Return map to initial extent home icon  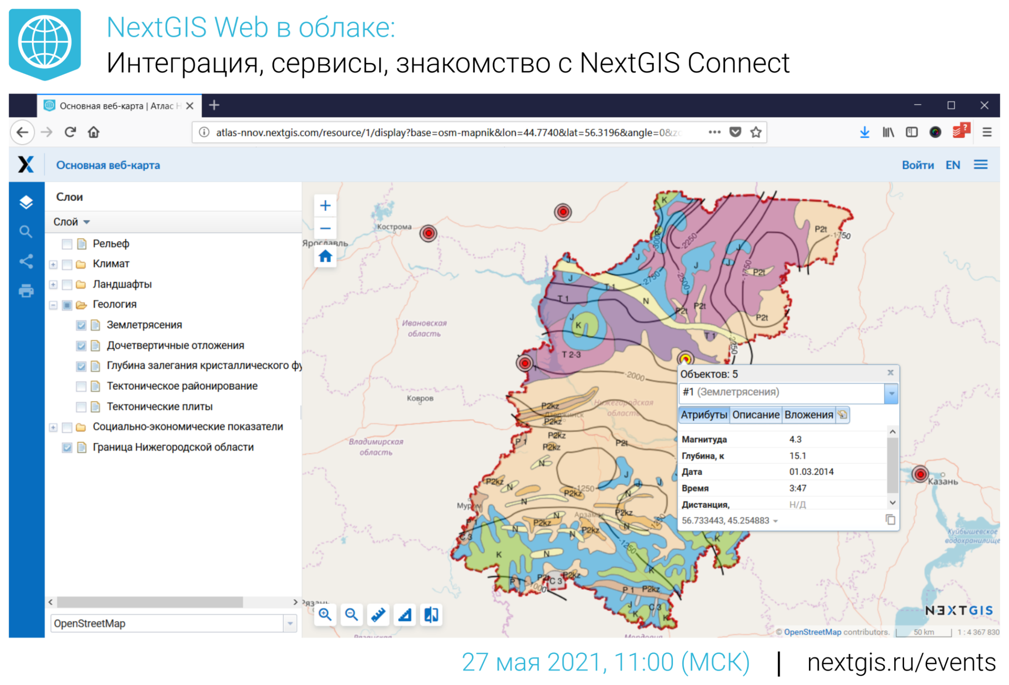pyautogui.click(x=325, y=256)
